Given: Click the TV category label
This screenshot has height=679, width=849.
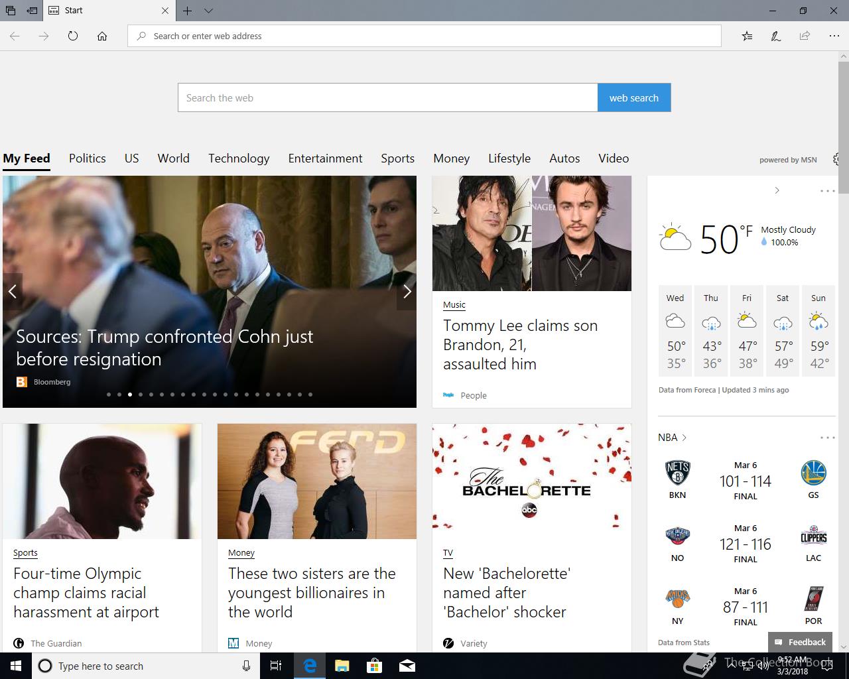Looking at the screenshot, I should [448, 553].
